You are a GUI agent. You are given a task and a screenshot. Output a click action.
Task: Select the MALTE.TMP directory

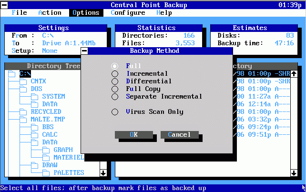(x=48, y=120)
